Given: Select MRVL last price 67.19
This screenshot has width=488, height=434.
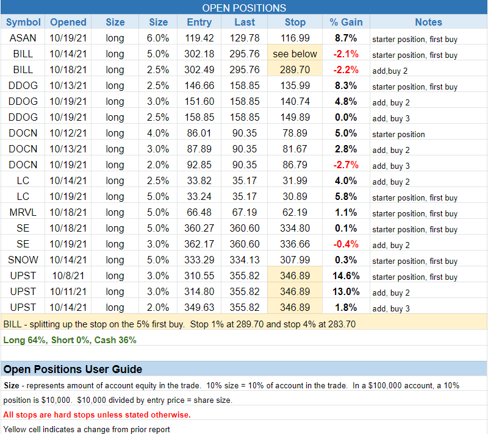Looking at the screenshot, I should pyautogui.click(x=245, y=212).
